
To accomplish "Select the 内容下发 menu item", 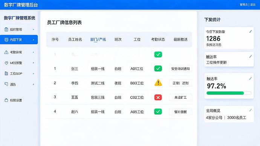I will (x=19, y=40).
